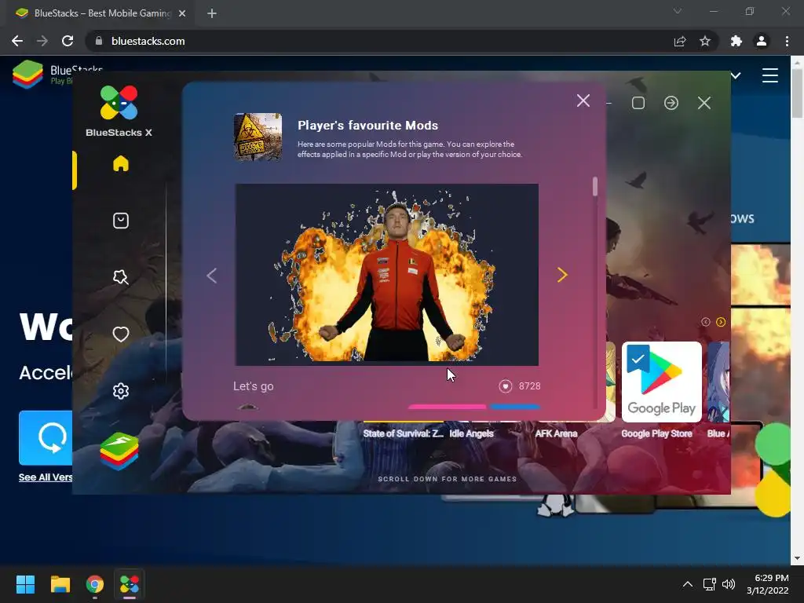This screenshot has height=603, width=804.
Task: Select the AFK Arena game label
Action: coord(556,433)
